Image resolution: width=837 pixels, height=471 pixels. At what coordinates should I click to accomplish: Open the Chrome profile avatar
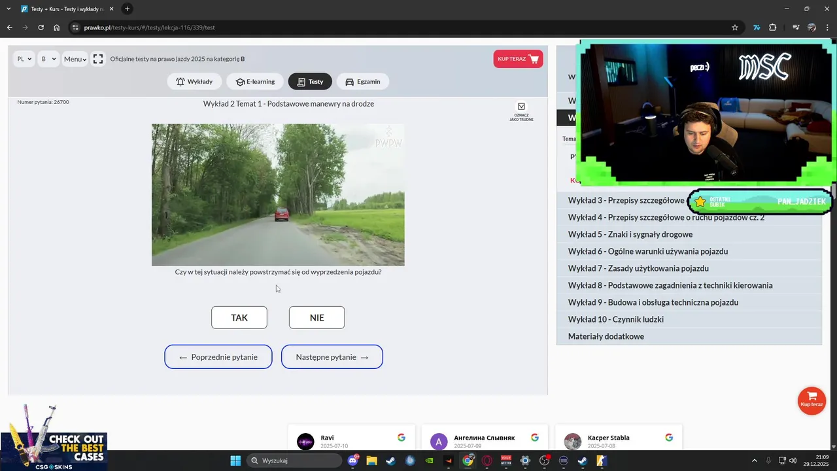tap(812, 27)
